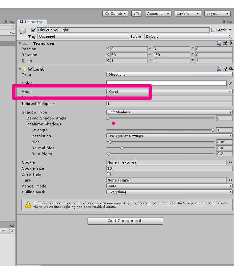The image size is (234, 266).
Task: Click the Transform axes icon
Action: pos(25,44)
